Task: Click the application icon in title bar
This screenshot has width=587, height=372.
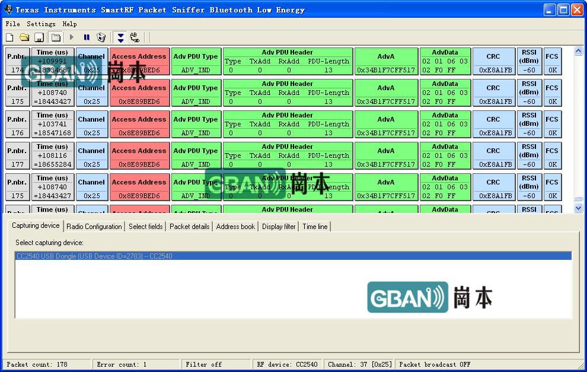Action: [x=8, y=9]
